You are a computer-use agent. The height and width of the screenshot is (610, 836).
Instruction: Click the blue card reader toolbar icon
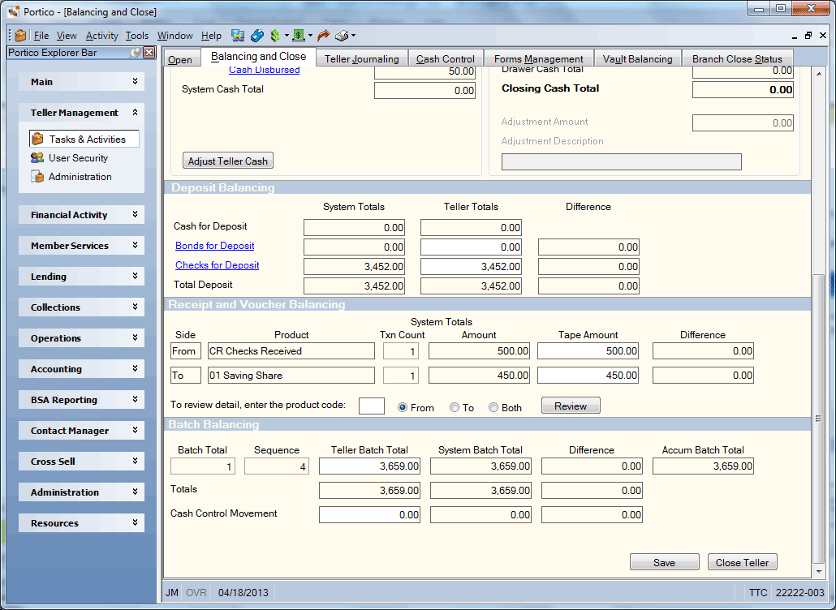[257, 36]
